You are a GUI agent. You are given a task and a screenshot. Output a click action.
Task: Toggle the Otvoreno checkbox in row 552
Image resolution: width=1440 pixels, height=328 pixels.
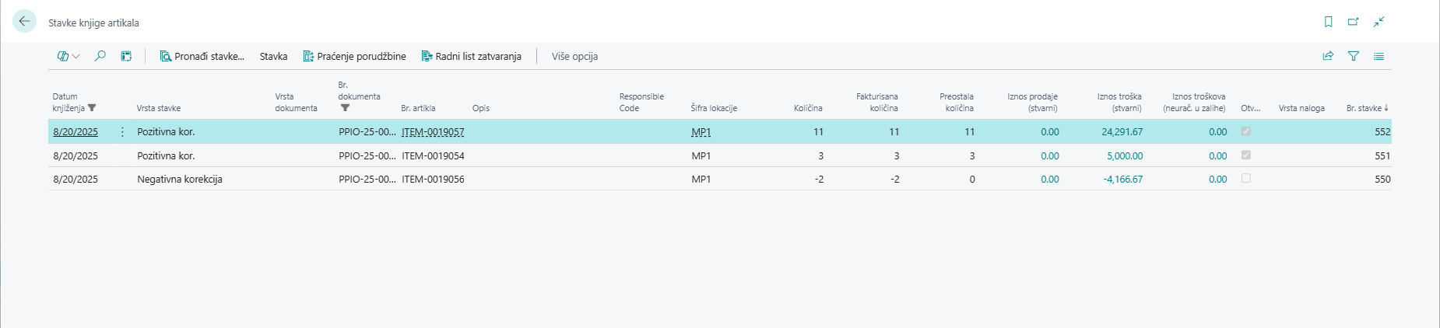click(1245, 132)
